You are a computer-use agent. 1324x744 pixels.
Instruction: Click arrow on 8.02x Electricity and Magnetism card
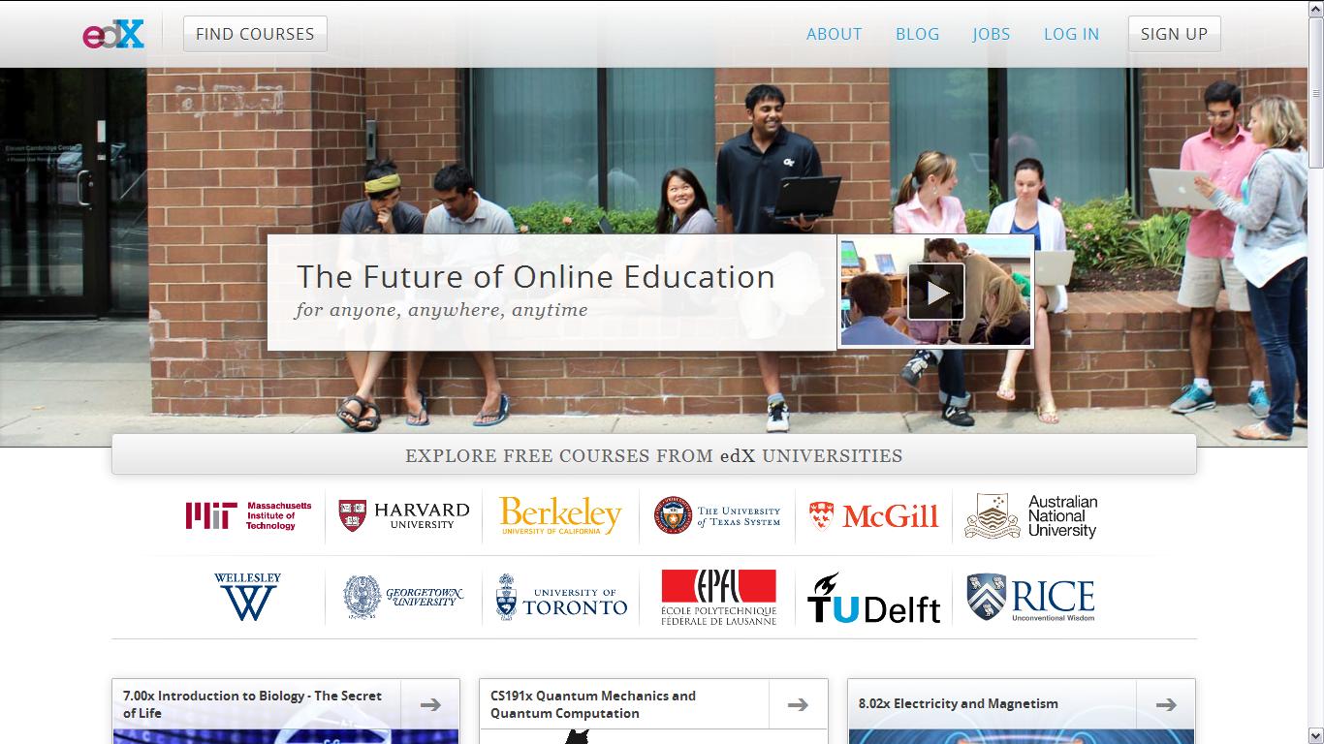coord(1166,704)
